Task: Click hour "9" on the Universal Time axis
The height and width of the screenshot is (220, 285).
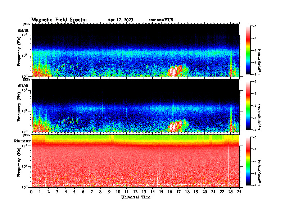Action: click(109, 192)
